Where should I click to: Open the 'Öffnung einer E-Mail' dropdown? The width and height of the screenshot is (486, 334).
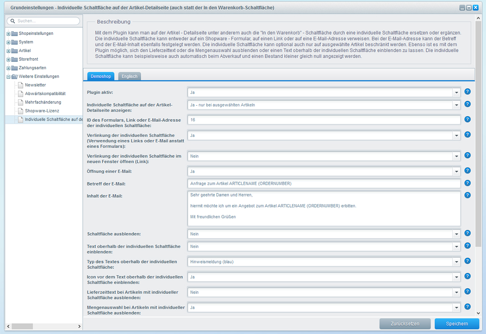(456, 172)
